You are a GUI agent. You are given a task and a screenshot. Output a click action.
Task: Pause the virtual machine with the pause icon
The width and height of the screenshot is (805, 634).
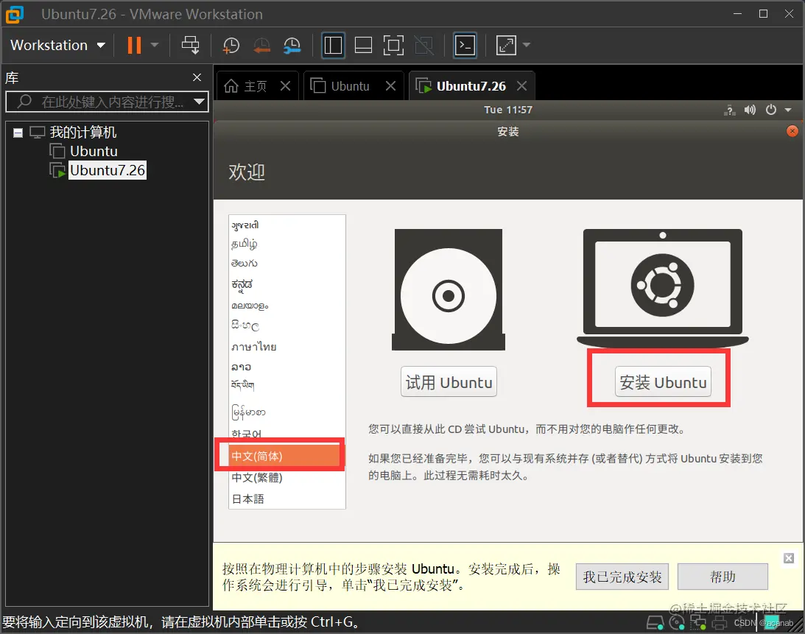(134, 45)
